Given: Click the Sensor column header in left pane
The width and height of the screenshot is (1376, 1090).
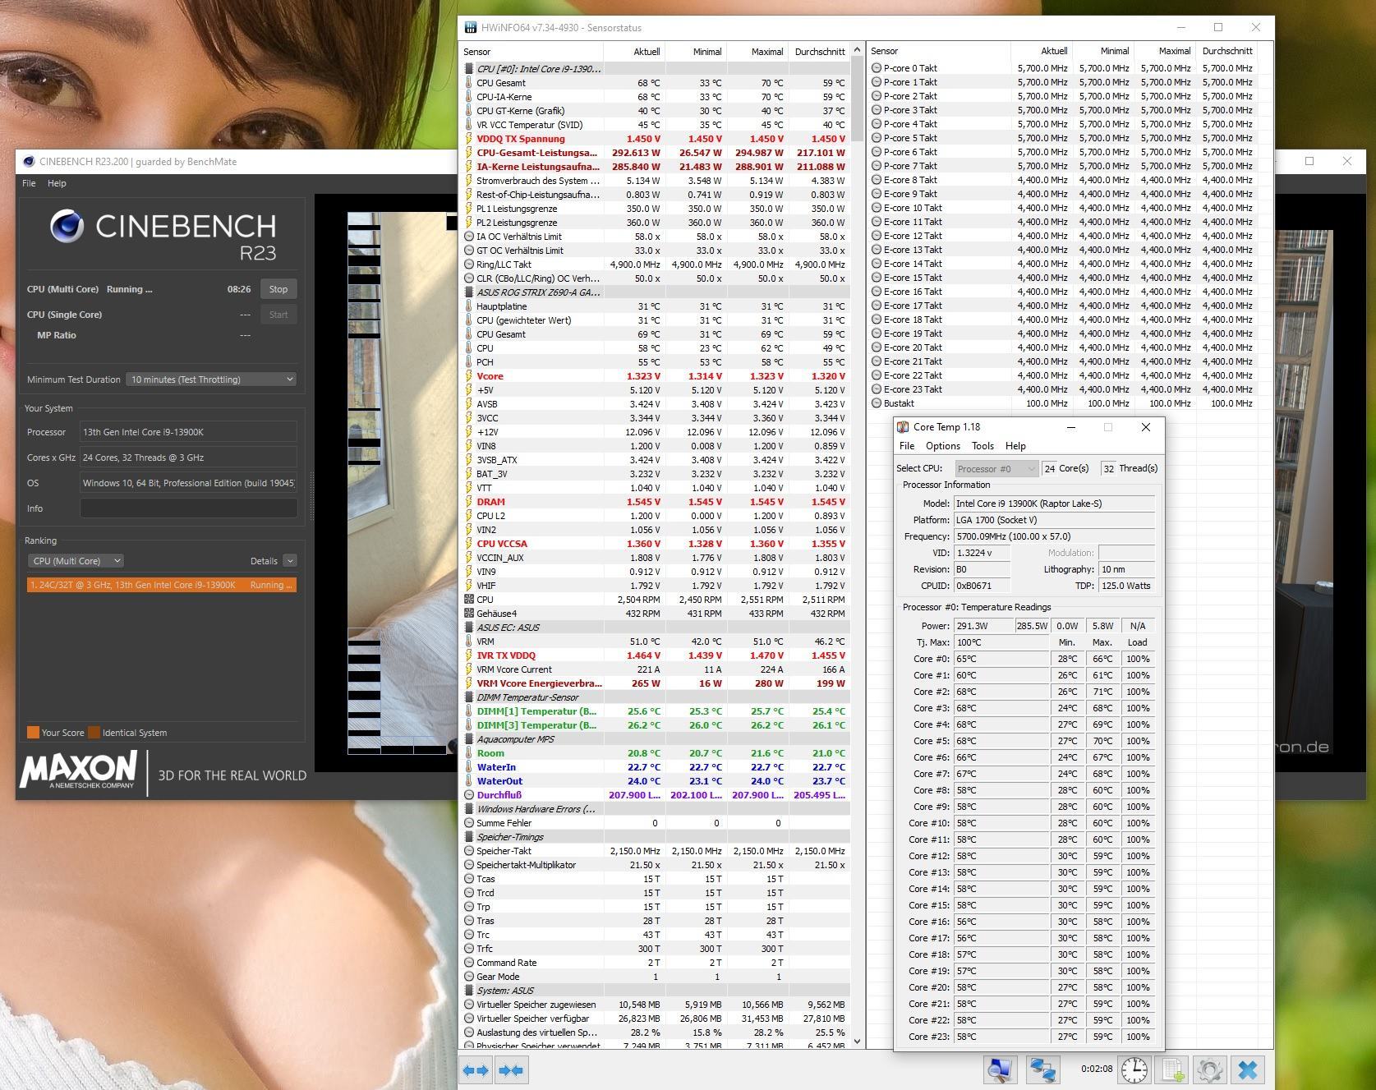Looking at the screenshot, I should point(531,51).
